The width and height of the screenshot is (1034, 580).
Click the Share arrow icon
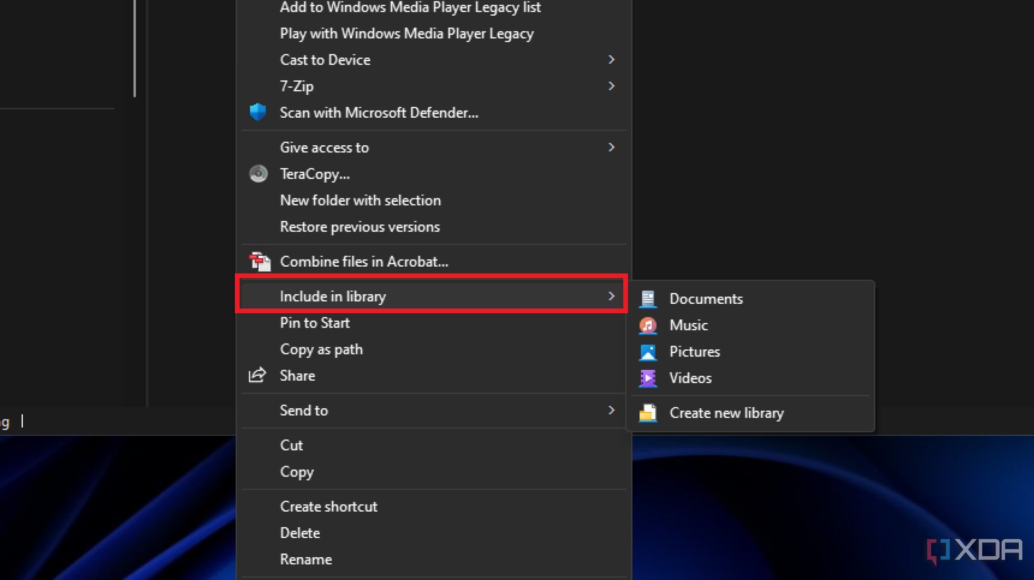(x=257, y=375)
